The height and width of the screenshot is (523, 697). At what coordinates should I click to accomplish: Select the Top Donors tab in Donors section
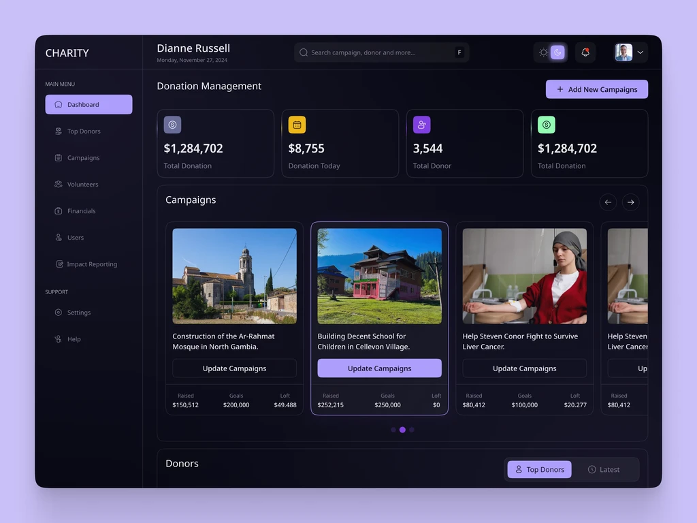[539, 470]
